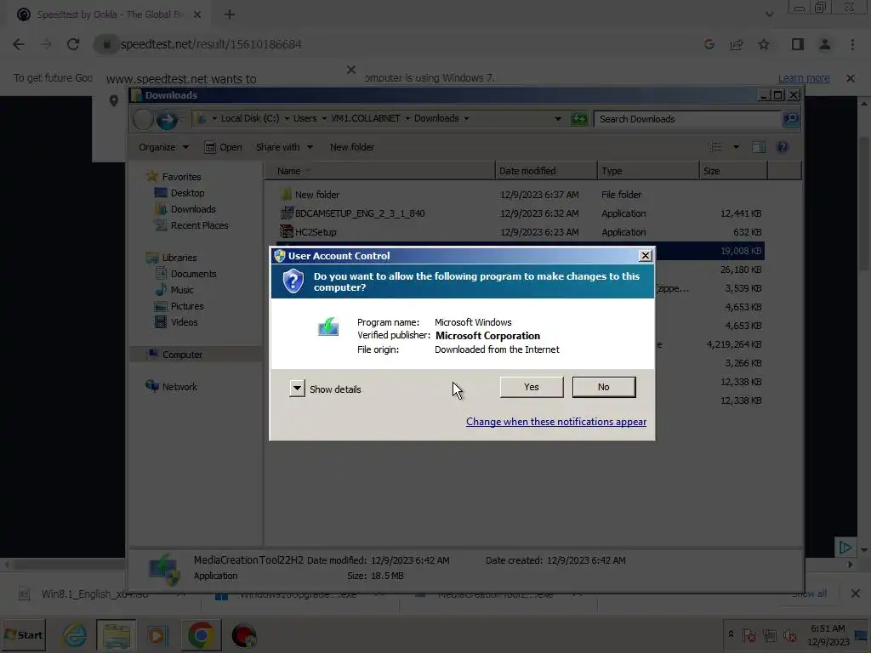The width and height of the screenshot is (871, 653).
Task: Sort by Date modified column header
Action: [546, 171]
